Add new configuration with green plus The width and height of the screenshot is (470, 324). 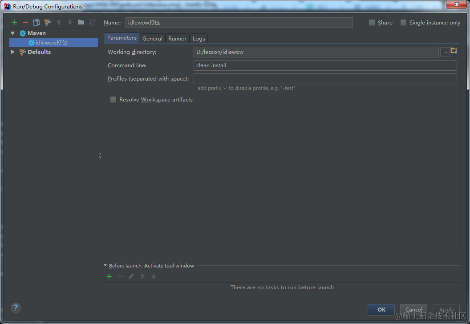[14, 22]
